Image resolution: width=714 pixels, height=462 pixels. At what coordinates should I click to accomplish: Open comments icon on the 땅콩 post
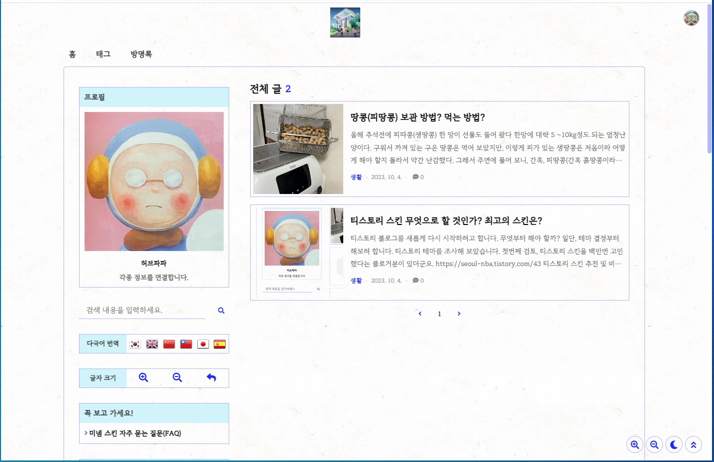(415, 177)
